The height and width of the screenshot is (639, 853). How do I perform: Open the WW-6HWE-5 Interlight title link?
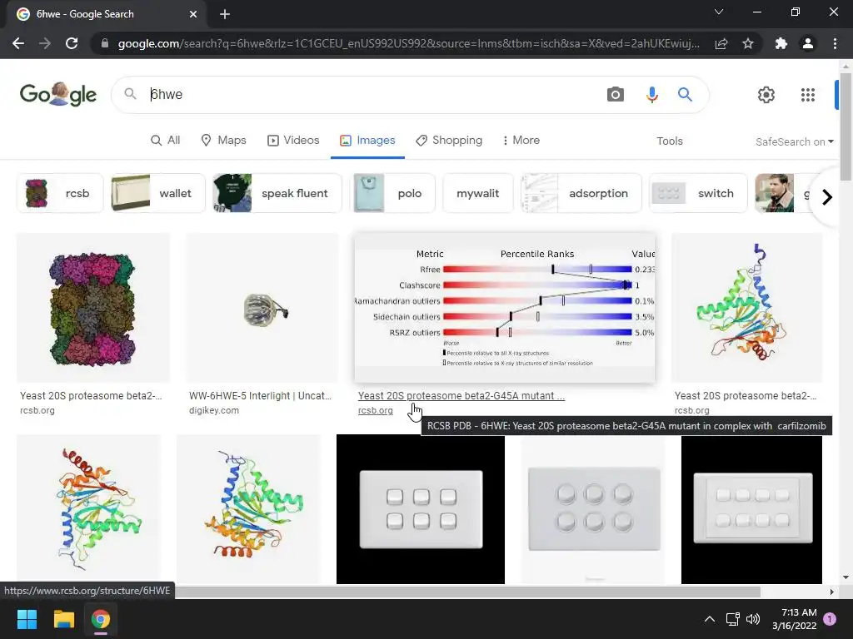point(260,395)
